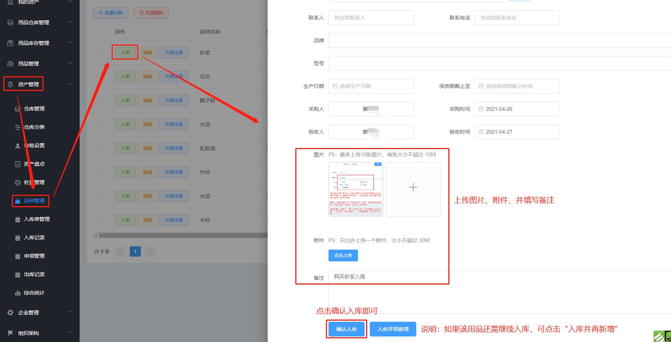Click the 用品仓库管理 database icon in sidebar
The width and height of the screenshot is (671, 342).
click(x=10, y=22)
